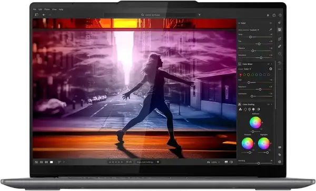Click the Color Grading panel icon
The image size is (316, 191).
[x=240, y=104]
